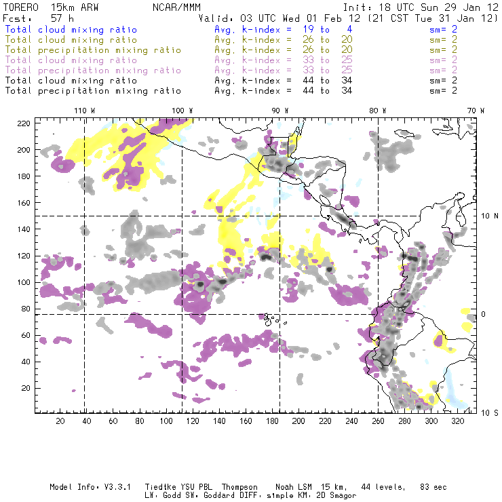Click the y-axis grid value '220'

[x=24, y=123]
